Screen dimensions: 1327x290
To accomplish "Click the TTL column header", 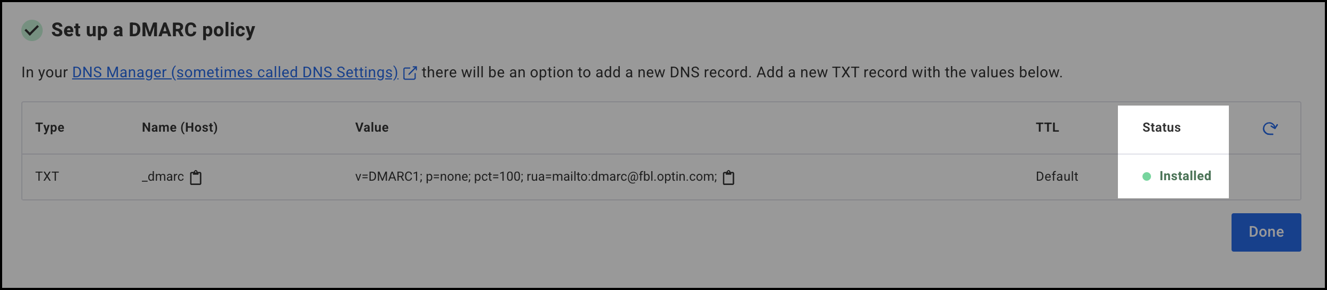I will [x=1047, y=127].
